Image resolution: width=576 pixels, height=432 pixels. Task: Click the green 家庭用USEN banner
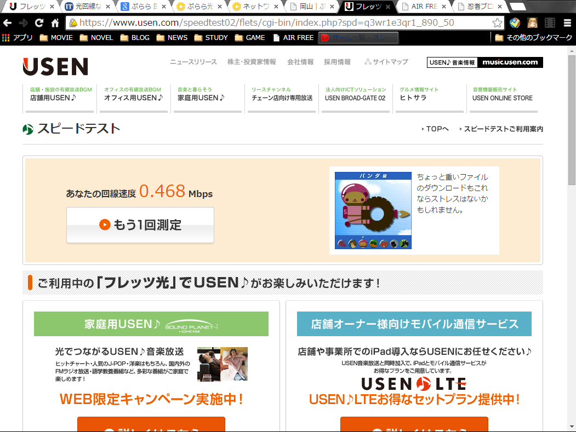151,324
